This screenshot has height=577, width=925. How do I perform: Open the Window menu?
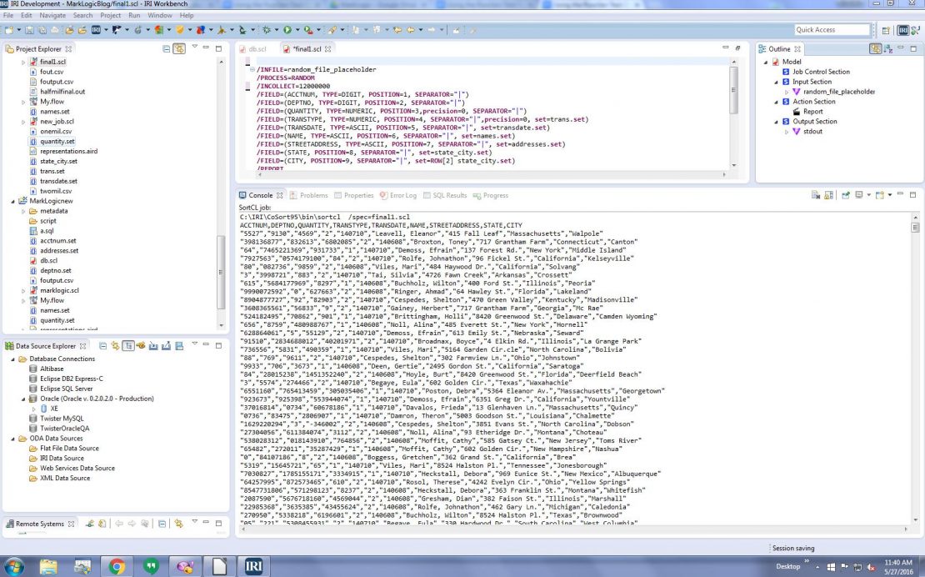point(160,15)
